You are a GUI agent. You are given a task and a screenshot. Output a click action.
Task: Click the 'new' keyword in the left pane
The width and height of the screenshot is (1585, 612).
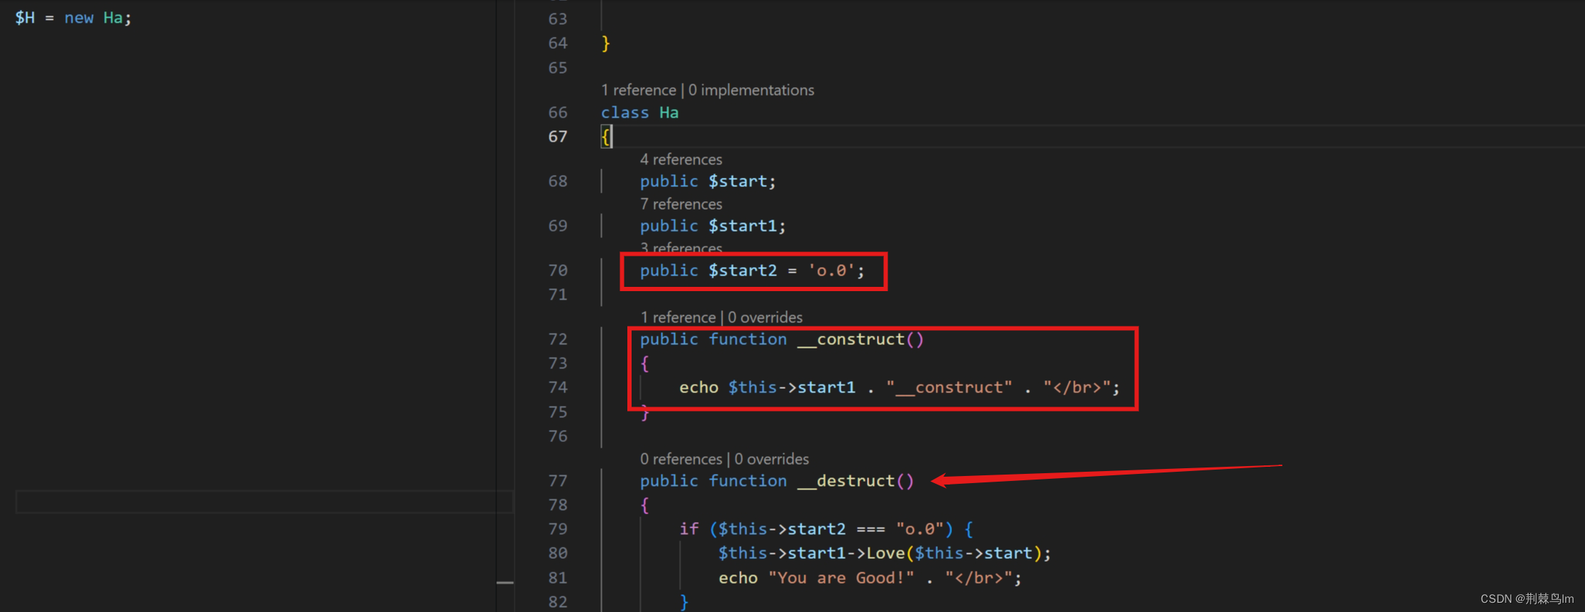[x=79, y=18]
